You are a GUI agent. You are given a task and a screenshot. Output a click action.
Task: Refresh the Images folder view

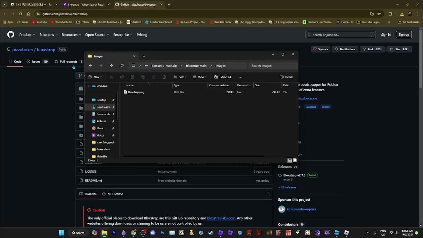coord(122,65)
